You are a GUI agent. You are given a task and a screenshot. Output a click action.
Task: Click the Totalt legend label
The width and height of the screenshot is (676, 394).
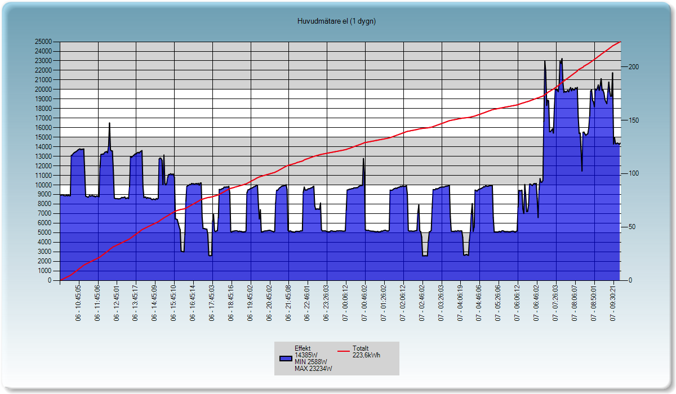(361, 348)
